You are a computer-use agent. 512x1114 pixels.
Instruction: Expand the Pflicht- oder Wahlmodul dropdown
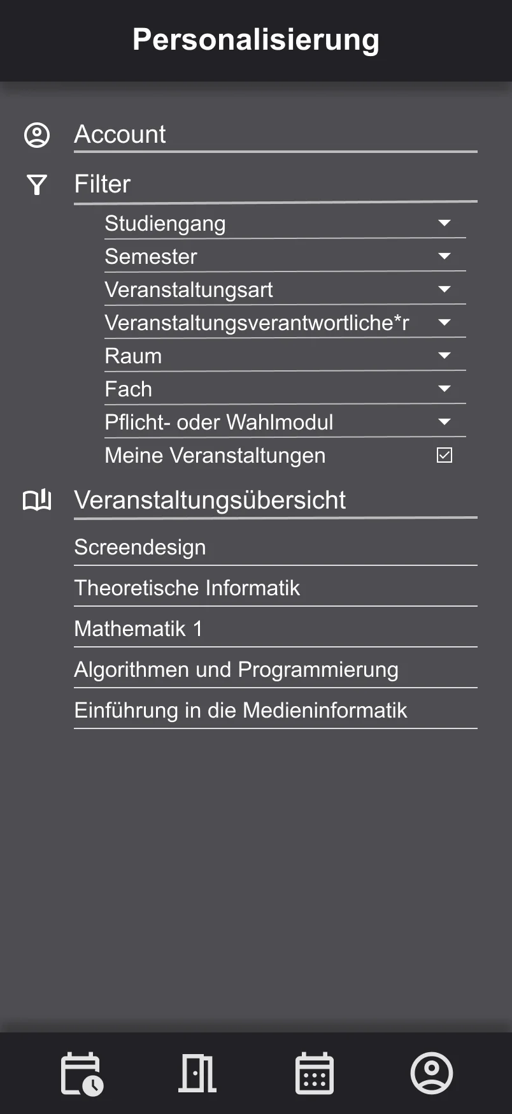[444, 422]
